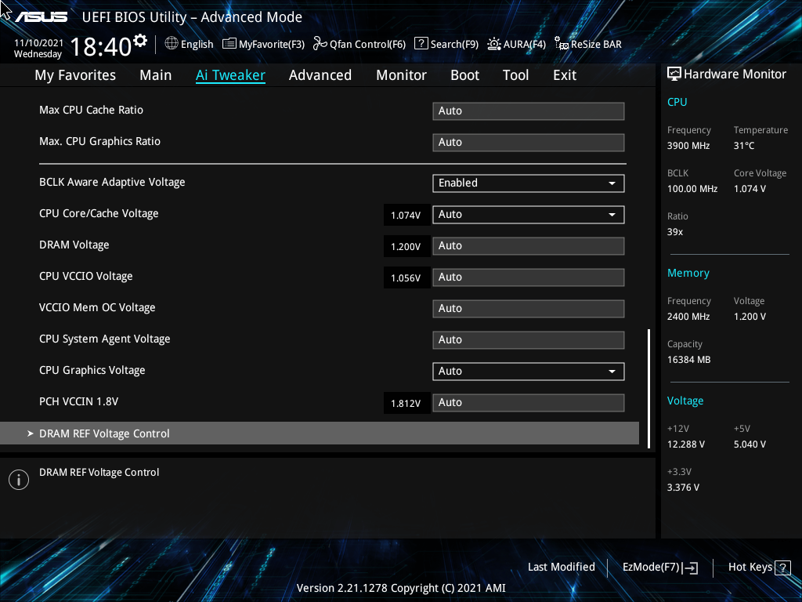Open CPU Core/Cache Voltage dropdown
This screenshot has width=802, height=602.
(529, 215)
